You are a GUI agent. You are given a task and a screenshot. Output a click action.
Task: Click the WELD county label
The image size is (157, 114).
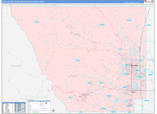click(150, 60)
